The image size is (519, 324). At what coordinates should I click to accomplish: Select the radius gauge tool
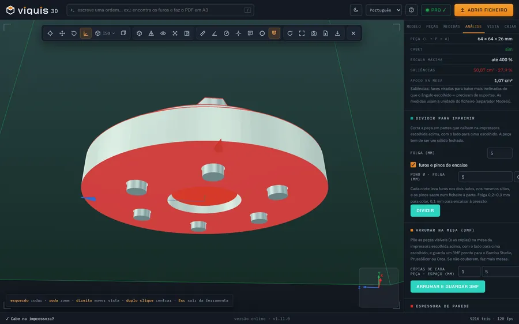pyautogui.click(x=227, y=33)
